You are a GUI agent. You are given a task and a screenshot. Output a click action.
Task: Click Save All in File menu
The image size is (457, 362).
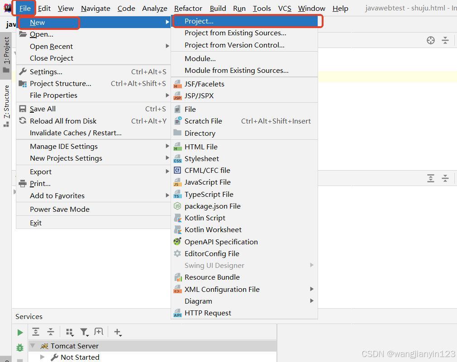click(x=93, y=109)
